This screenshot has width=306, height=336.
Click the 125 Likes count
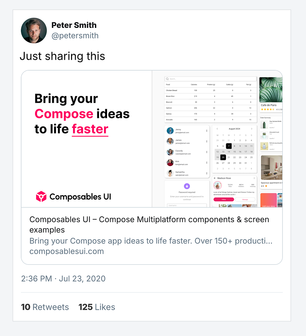point(97,307)
